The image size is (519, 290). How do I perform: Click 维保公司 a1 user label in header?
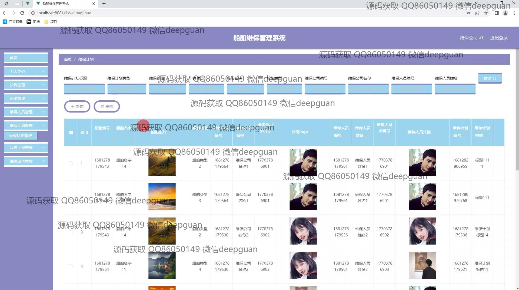pyautogui.click(x=471, y=38)
